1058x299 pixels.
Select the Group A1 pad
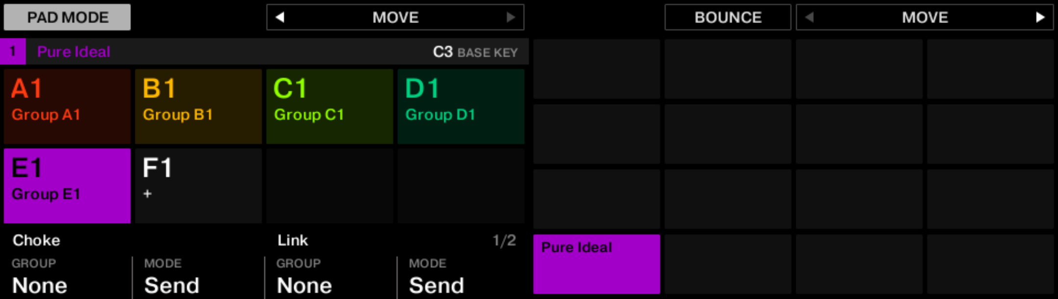pyautogui.click(x=67, y=106)
